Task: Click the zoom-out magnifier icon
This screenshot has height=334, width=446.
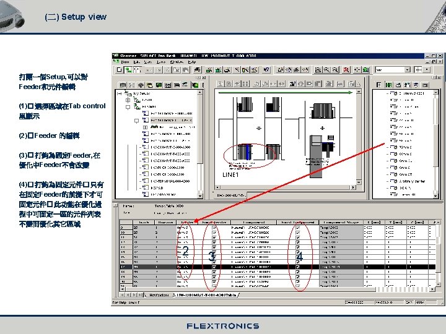Action: coord(335,69)
